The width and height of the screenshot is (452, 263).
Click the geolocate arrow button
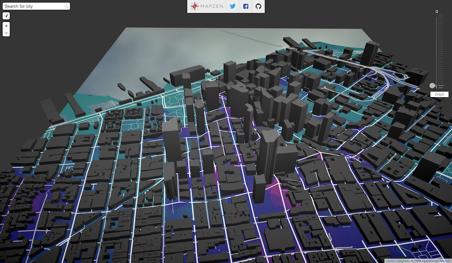(6, 16)
